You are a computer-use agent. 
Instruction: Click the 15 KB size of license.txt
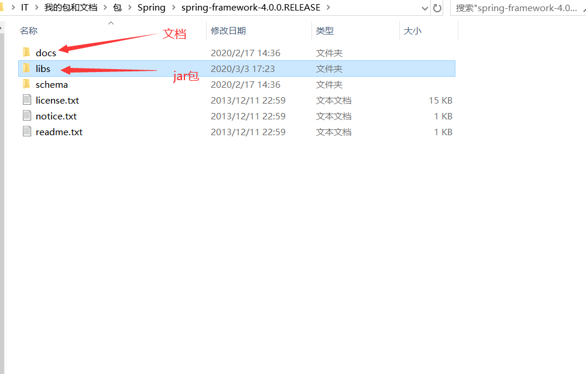point(440,101)
